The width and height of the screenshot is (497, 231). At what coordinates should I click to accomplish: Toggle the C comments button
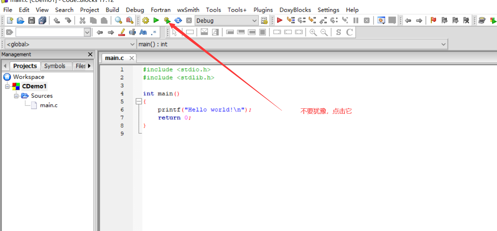coord(350,32)
